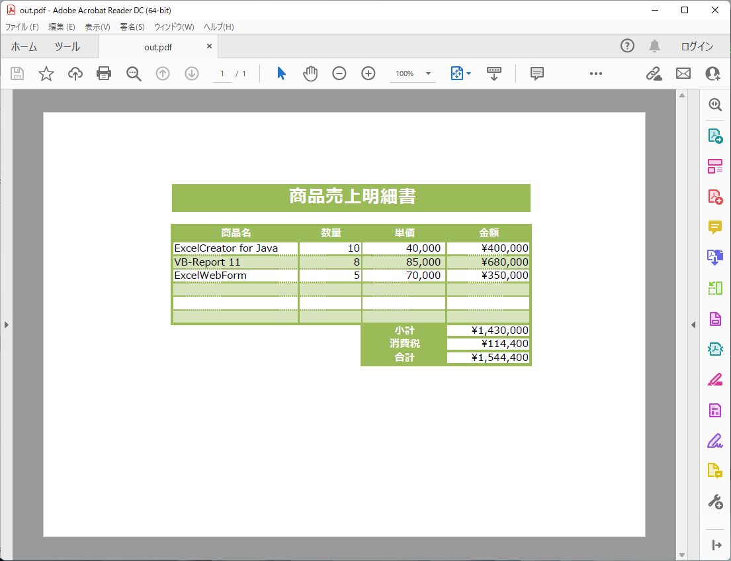Screen dimensions: 731x561
Task: Click the scroll up arrow of scrollbar
Action: [682, 95]
